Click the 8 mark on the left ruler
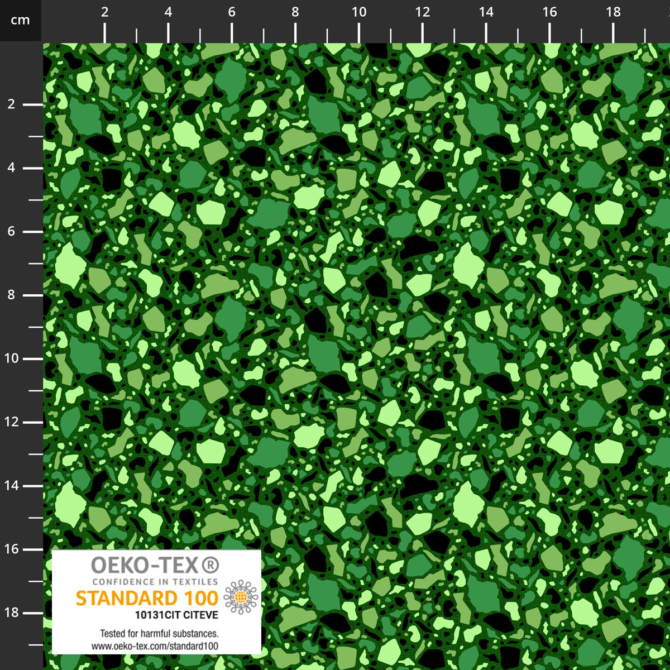Screen dimensions: 670x670 coord(12,295)
